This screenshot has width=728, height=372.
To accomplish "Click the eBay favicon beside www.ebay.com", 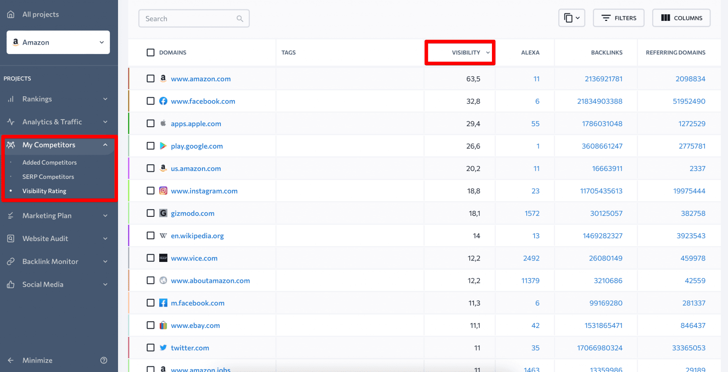I will pos(163,325).
